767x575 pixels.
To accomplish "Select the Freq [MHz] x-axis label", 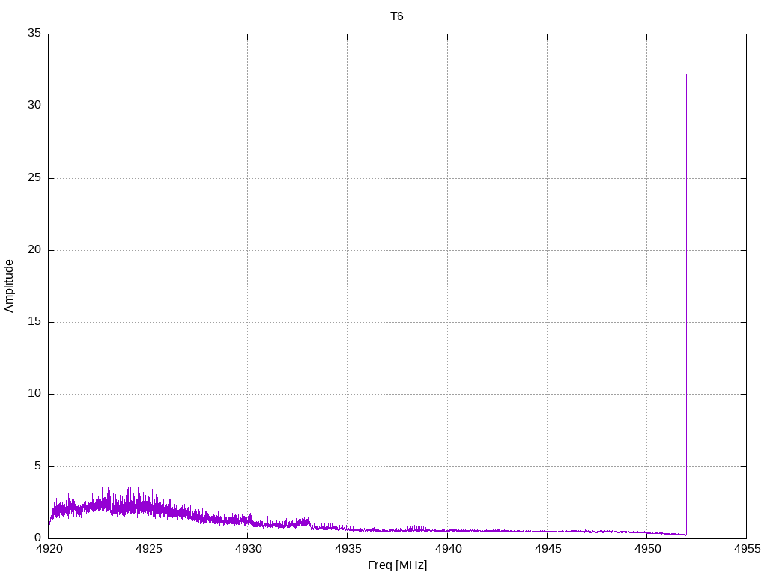I will coord(397,565).
